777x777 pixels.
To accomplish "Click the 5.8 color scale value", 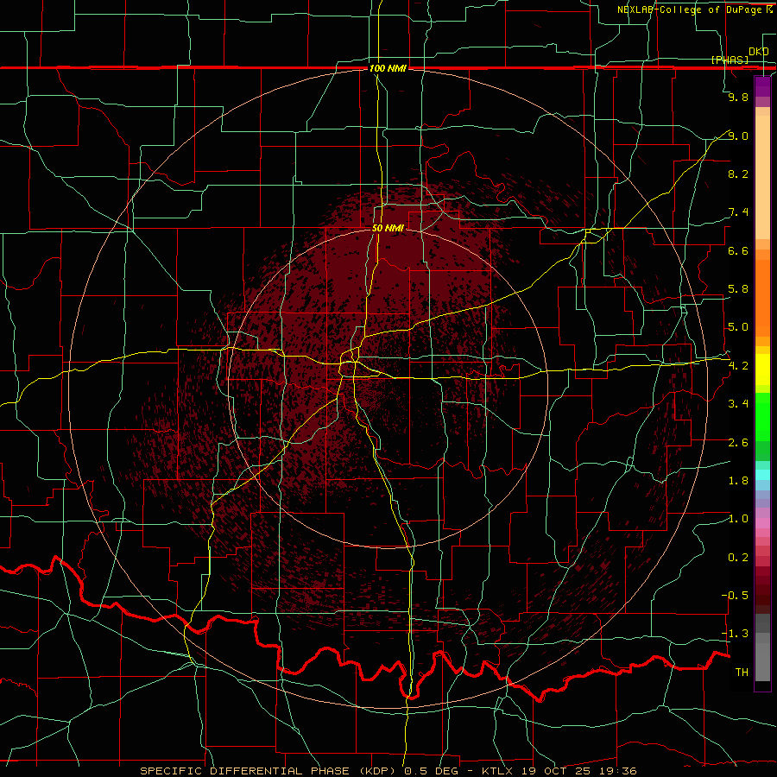I will pyautogui.click(x=738, y=289).
